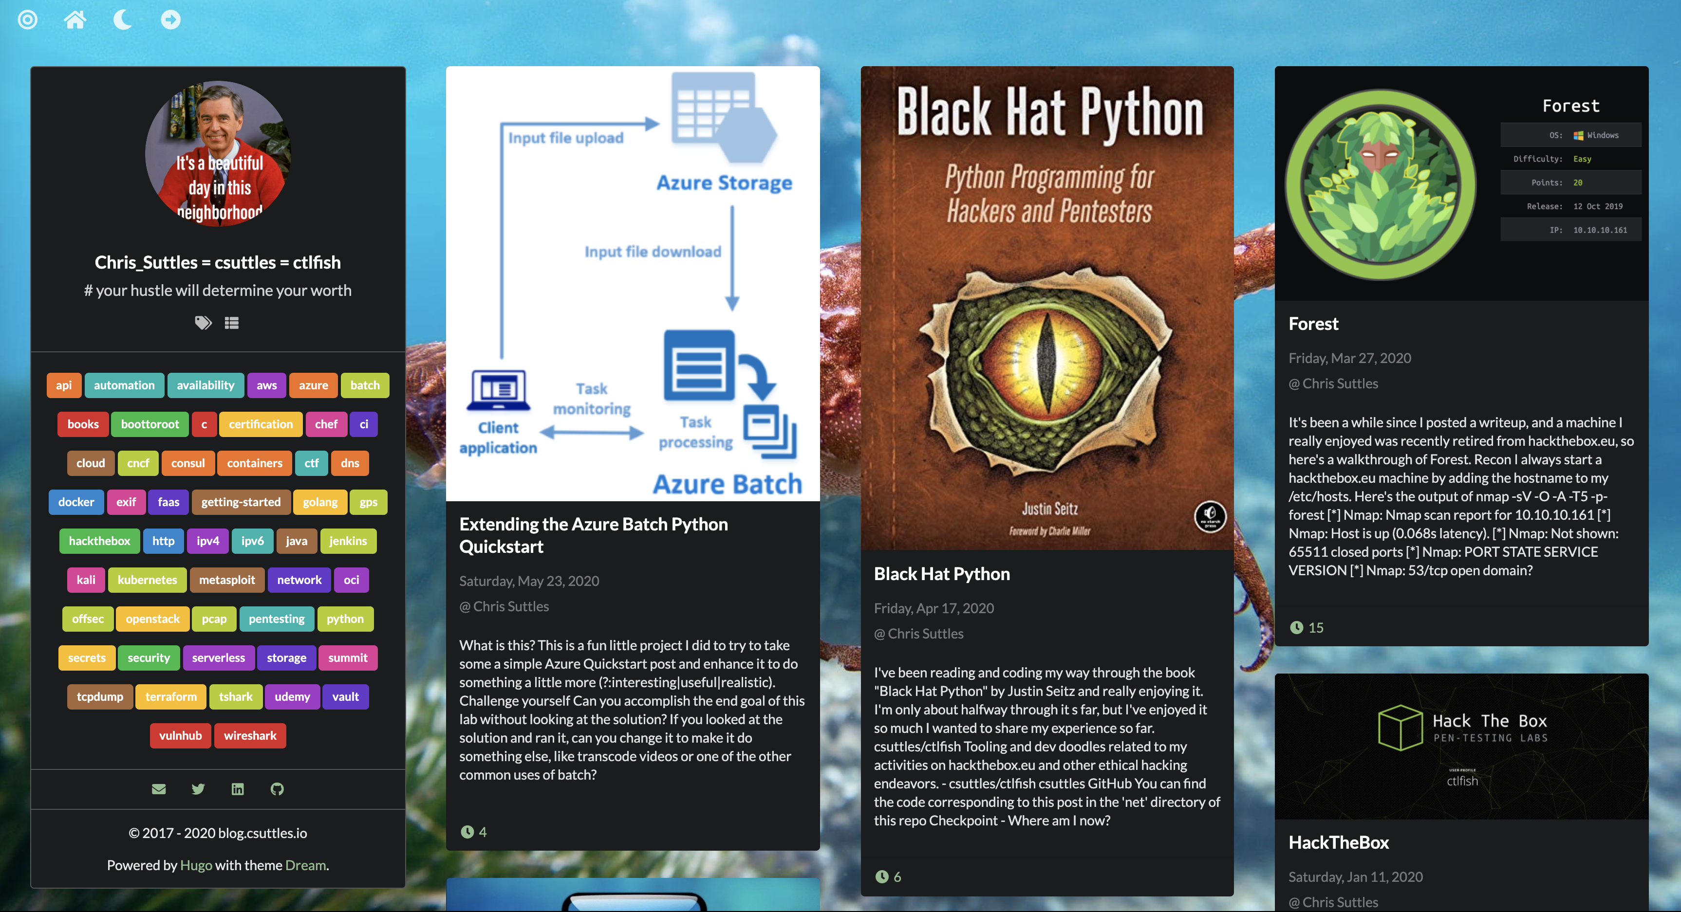Select the hackthebox tag
The image size is (1681, 912).
(x=99, y=540)
